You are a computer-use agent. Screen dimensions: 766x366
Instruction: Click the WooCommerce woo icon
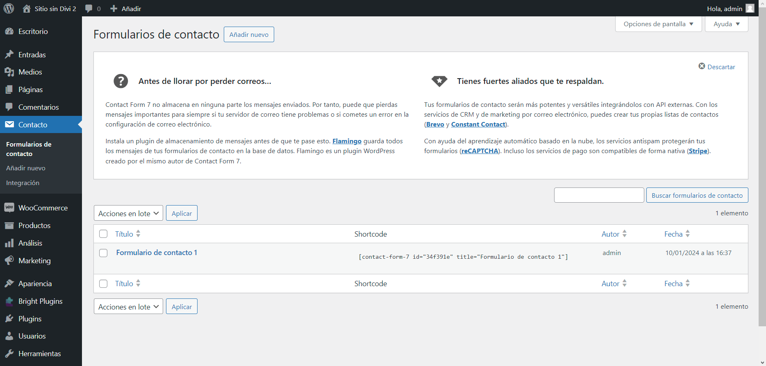tap(9, 208)
